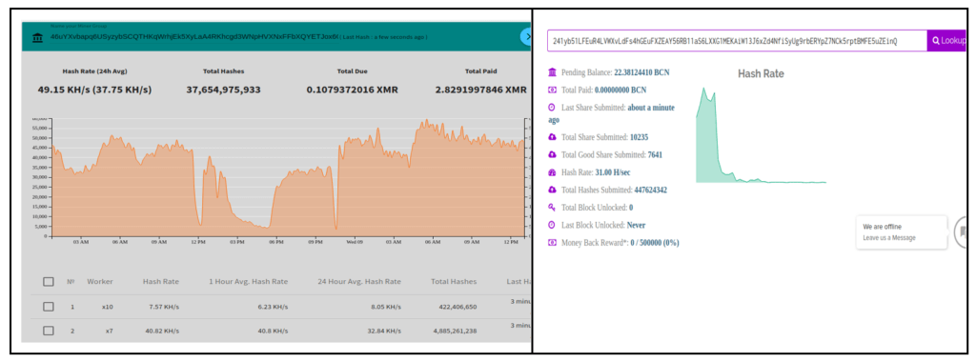Sort by Total Hashes column header

[x=454, y=282]
